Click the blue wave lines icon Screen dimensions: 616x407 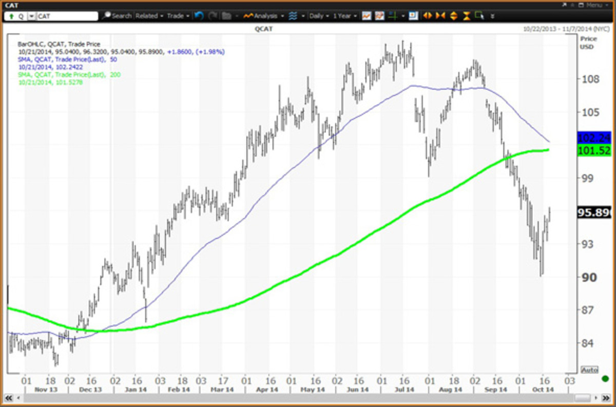point(293,16)
